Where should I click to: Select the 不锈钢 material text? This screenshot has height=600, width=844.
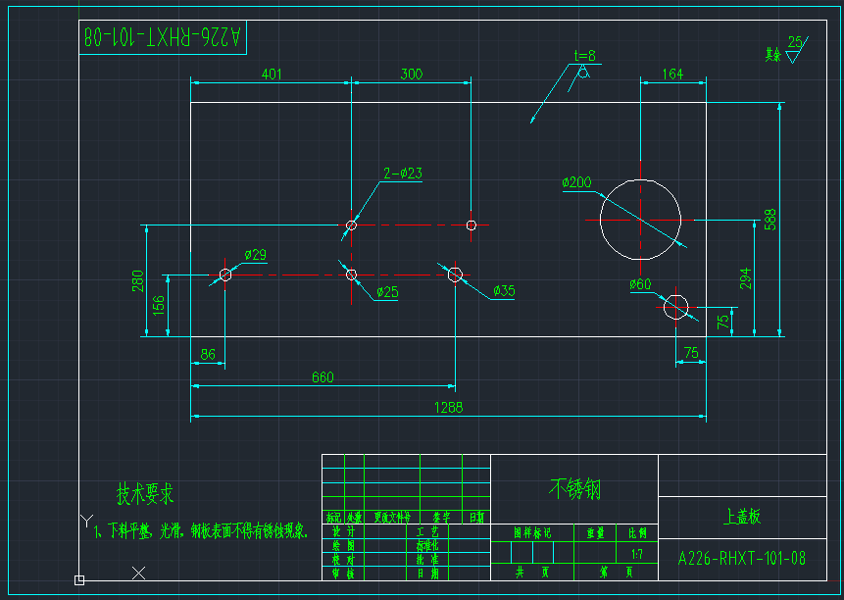pyautogui.click(x=574, y=489)
